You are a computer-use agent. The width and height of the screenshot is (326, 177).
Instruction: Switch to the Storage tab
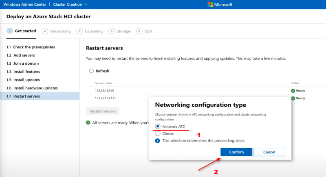(119, 31)
